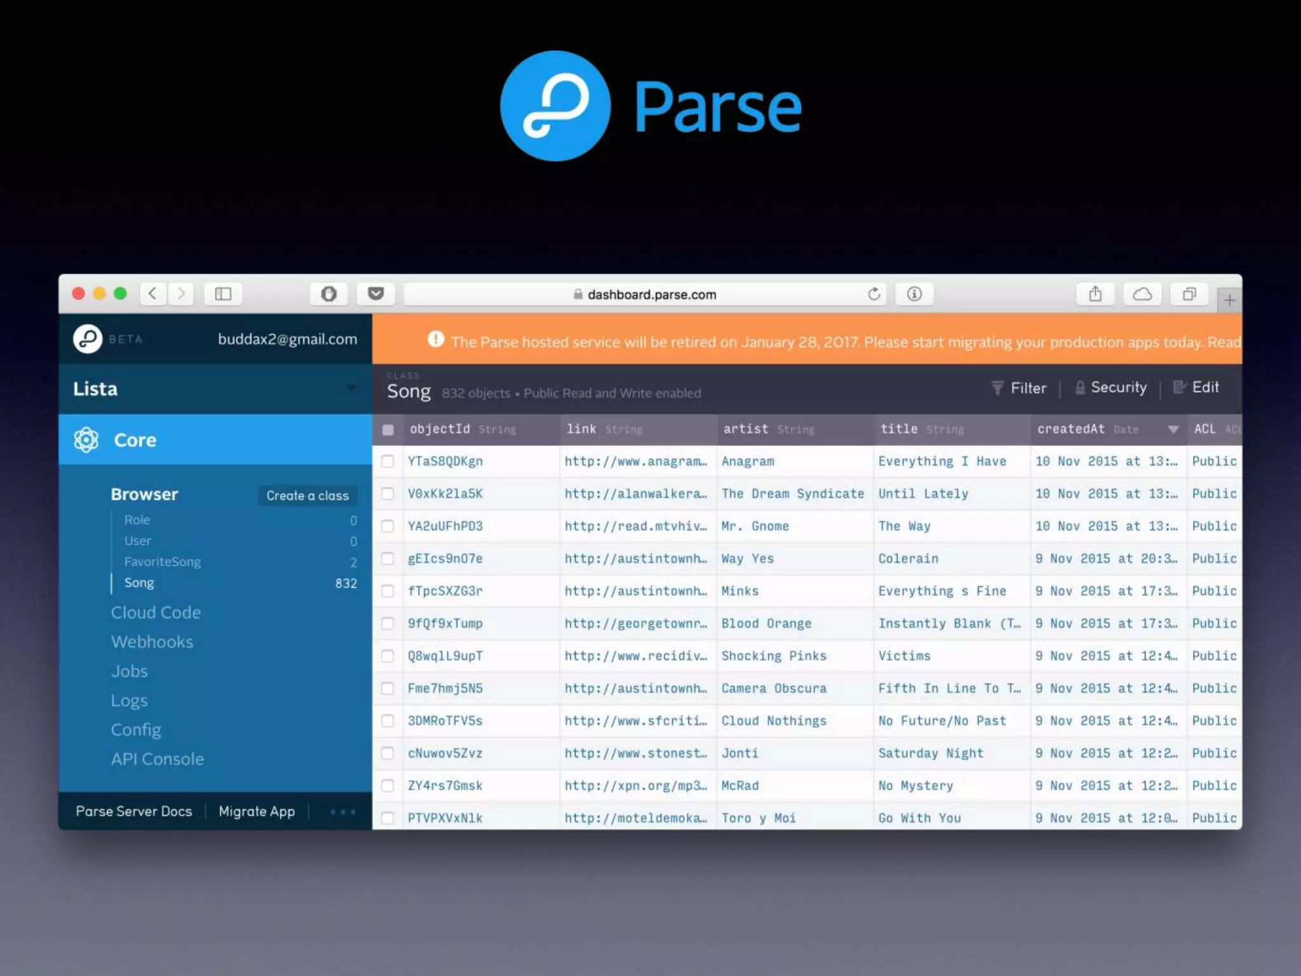
Task: Open the Cloud Code section
Action: coord(156,613)
